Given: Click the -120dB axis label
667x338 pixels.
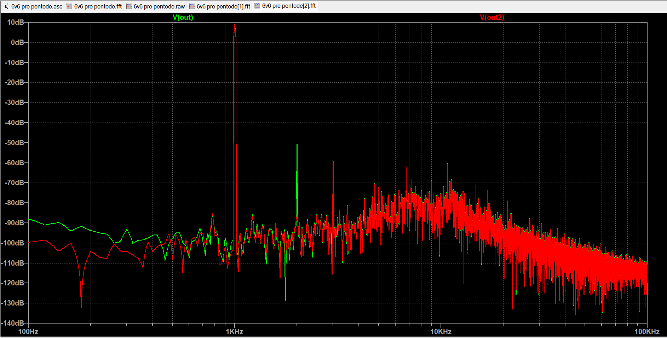Looking at the screenshot, I should pyautogui.click(x=13, y=283).
